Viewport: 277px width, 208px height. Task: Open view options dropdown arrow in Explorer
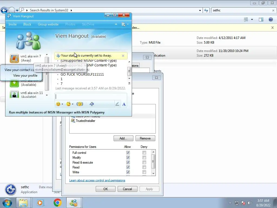(x=252, y=19)
